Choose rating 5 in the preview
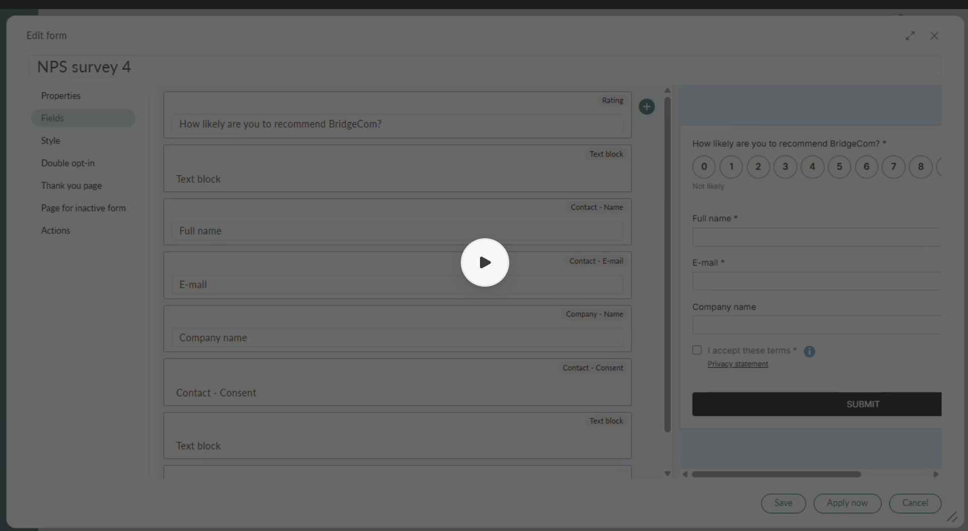Image resolution: width=968 pixels, height=531 pixels. point(839,167)
